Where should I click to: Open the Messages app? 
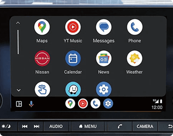pos(104,27)
